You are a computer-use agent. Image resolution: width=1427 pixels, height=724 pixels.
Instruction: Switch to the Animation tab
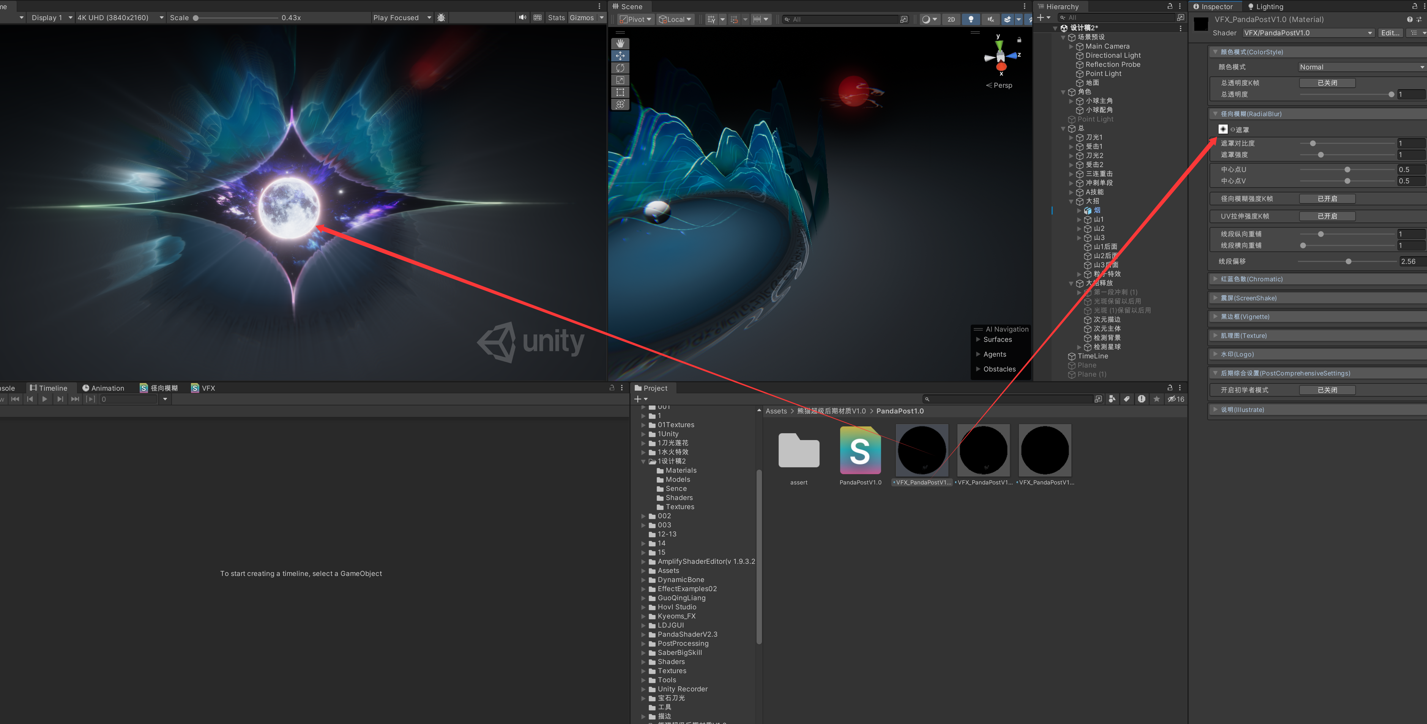(103, 388)
